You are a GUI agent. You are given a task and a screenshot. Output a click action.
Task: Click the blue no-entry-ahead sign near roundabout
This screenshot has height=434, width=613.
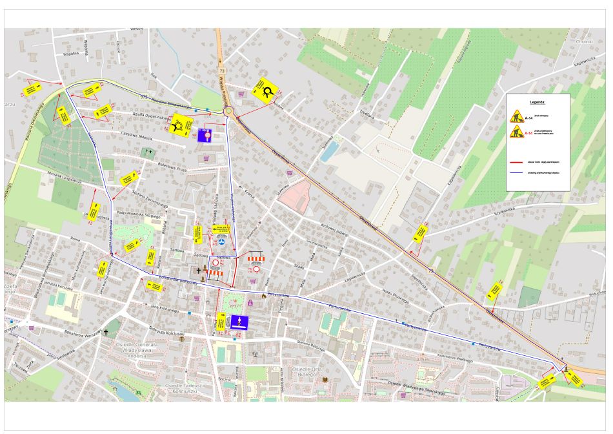pyautogui.click(x=205, y=135)
